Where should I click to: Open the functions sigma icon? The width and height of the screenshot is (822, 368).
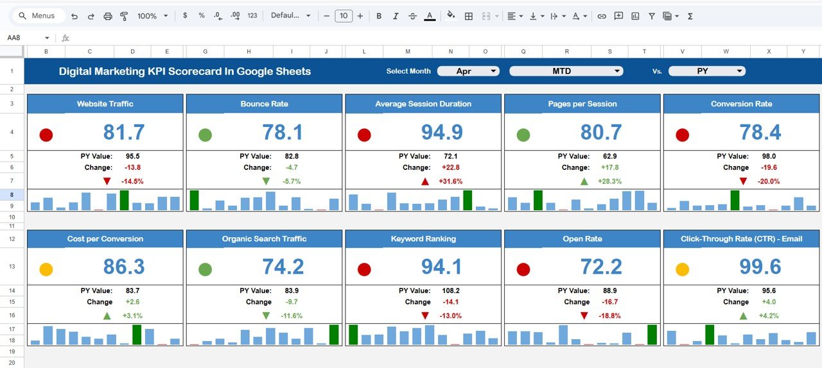(690, 16)
